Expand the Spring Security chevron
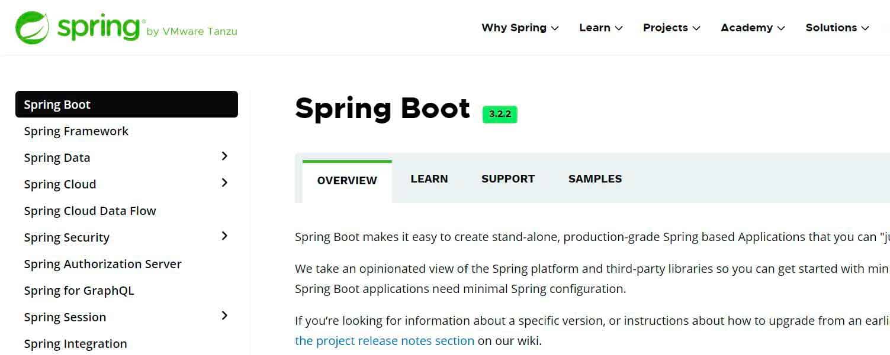The image size is (890, 355). pos(224,236)
